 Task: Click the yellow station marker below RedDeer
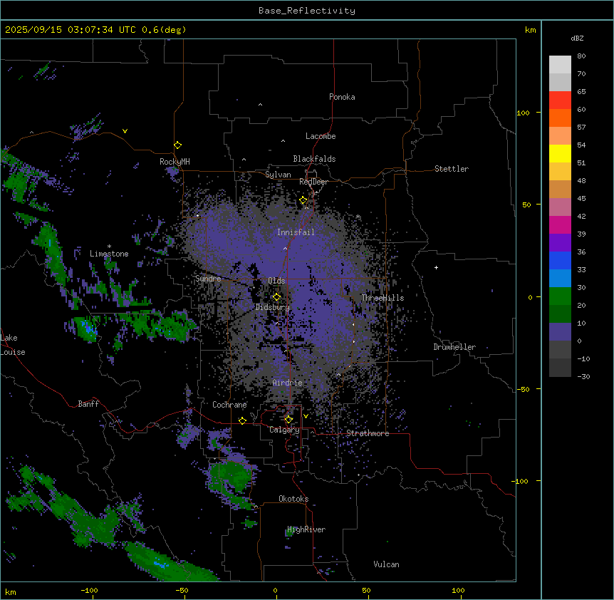point(303,200)
